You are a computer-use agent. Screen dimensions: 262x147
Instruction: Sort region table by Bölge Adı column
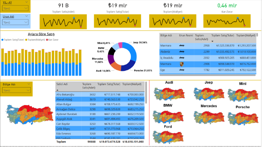point(166,36)
